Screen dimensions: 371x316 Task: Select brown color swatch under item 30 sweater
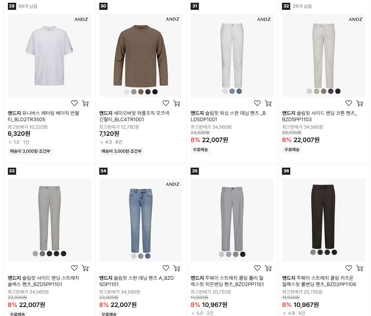pyautogui.click(x=141, y=92)
